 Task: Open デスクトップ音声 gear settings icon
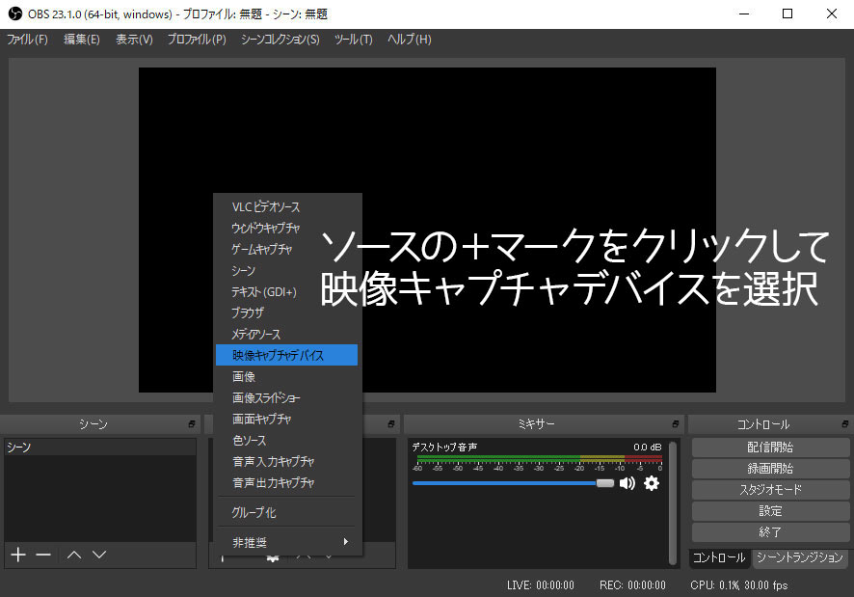652,483
